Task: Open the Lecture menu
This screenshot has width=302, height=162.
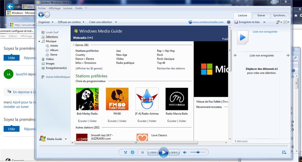Action: [x=68, y=8]
